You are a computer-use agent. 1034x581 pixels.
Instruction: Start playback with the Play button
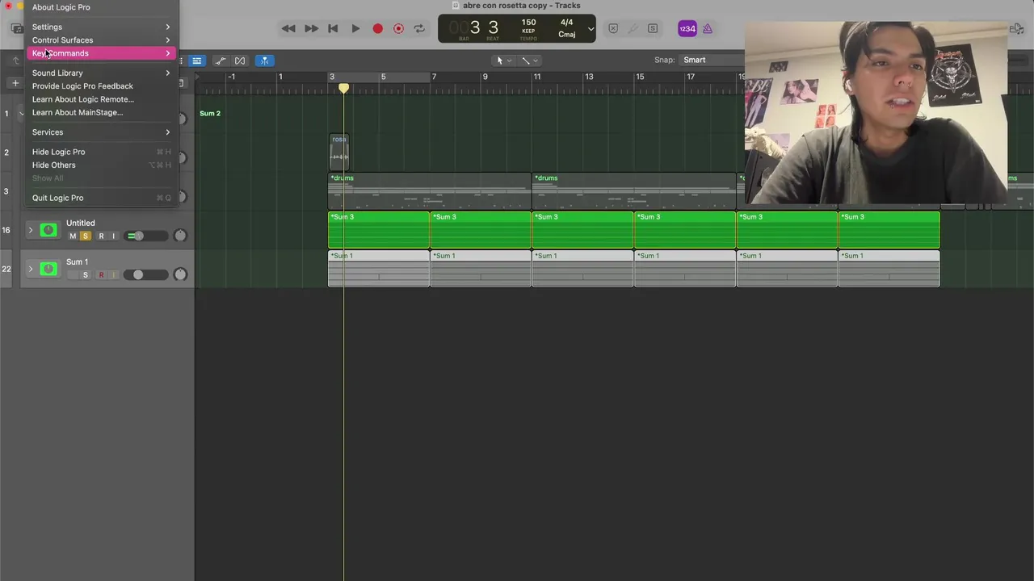coord(355,28)
